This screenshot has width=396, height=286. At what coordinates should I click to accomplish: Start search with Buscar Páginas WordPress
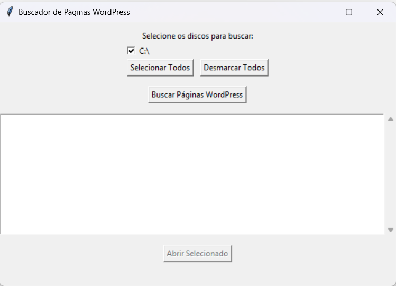click(x=197, y=94)
